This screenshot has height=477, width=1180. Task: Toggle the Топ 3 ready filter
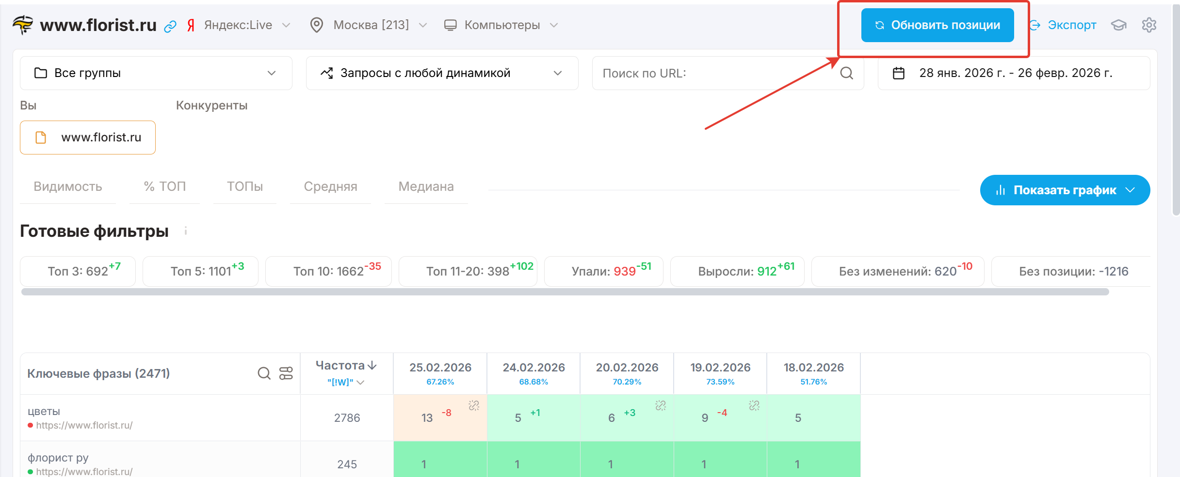[78, 271]
